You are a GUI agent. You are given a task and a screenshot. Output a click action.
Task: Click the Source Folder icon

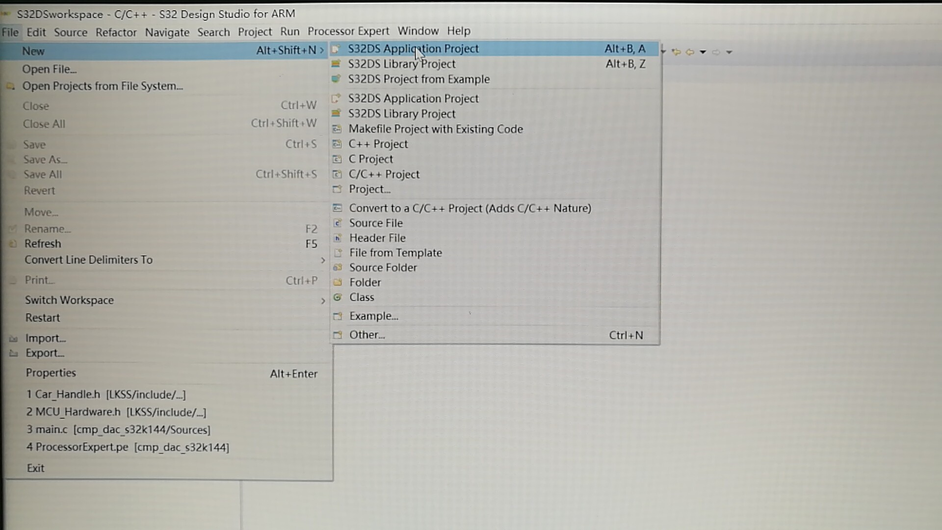click(337, 267)
